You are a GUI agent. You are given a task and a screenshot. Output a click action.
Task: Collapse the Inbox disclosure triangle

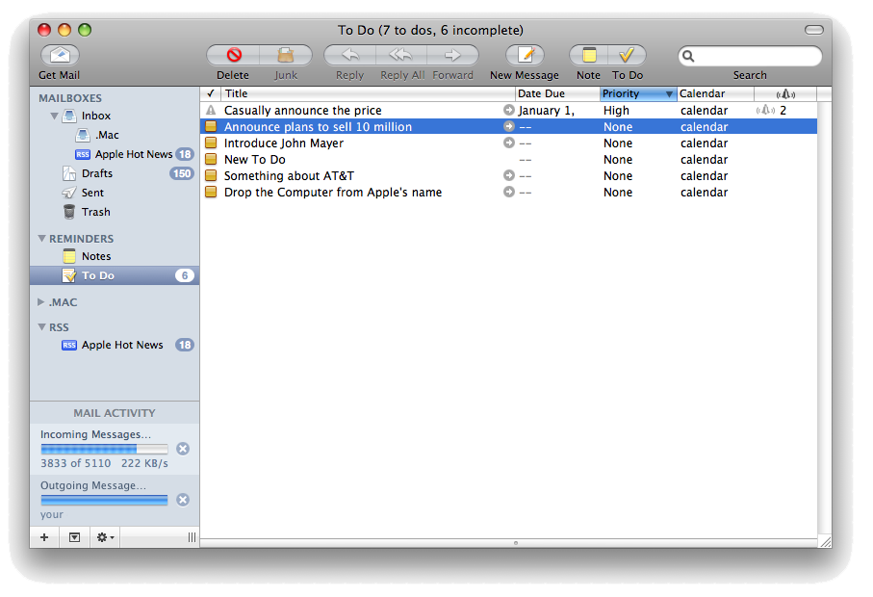54,116
